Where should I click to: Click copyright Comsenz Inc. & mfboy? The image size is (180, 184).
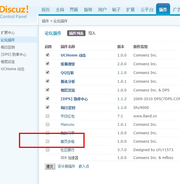[x=153, y=158]
